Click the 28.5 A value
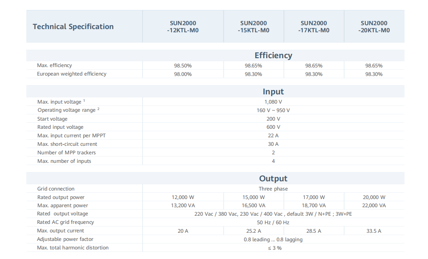428x259 pixels. pyautogui.click(x=314, y=231)
